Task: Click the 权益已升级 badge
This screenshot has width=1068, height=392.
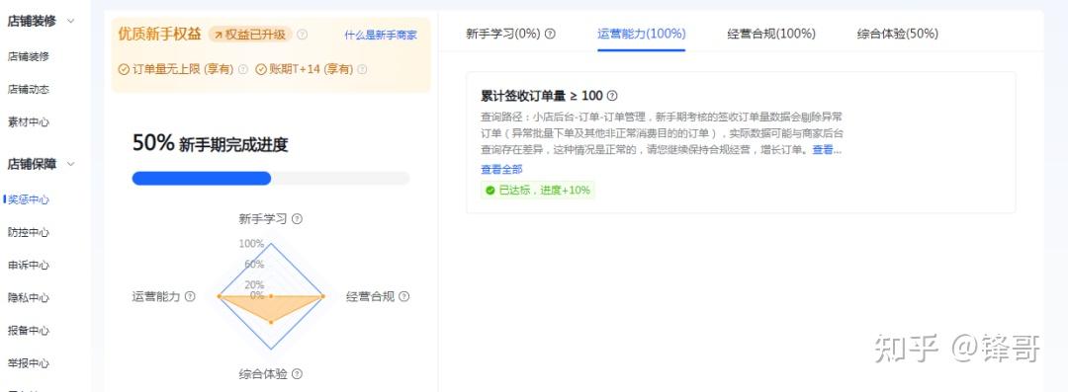Action: (x=250, y=35)
